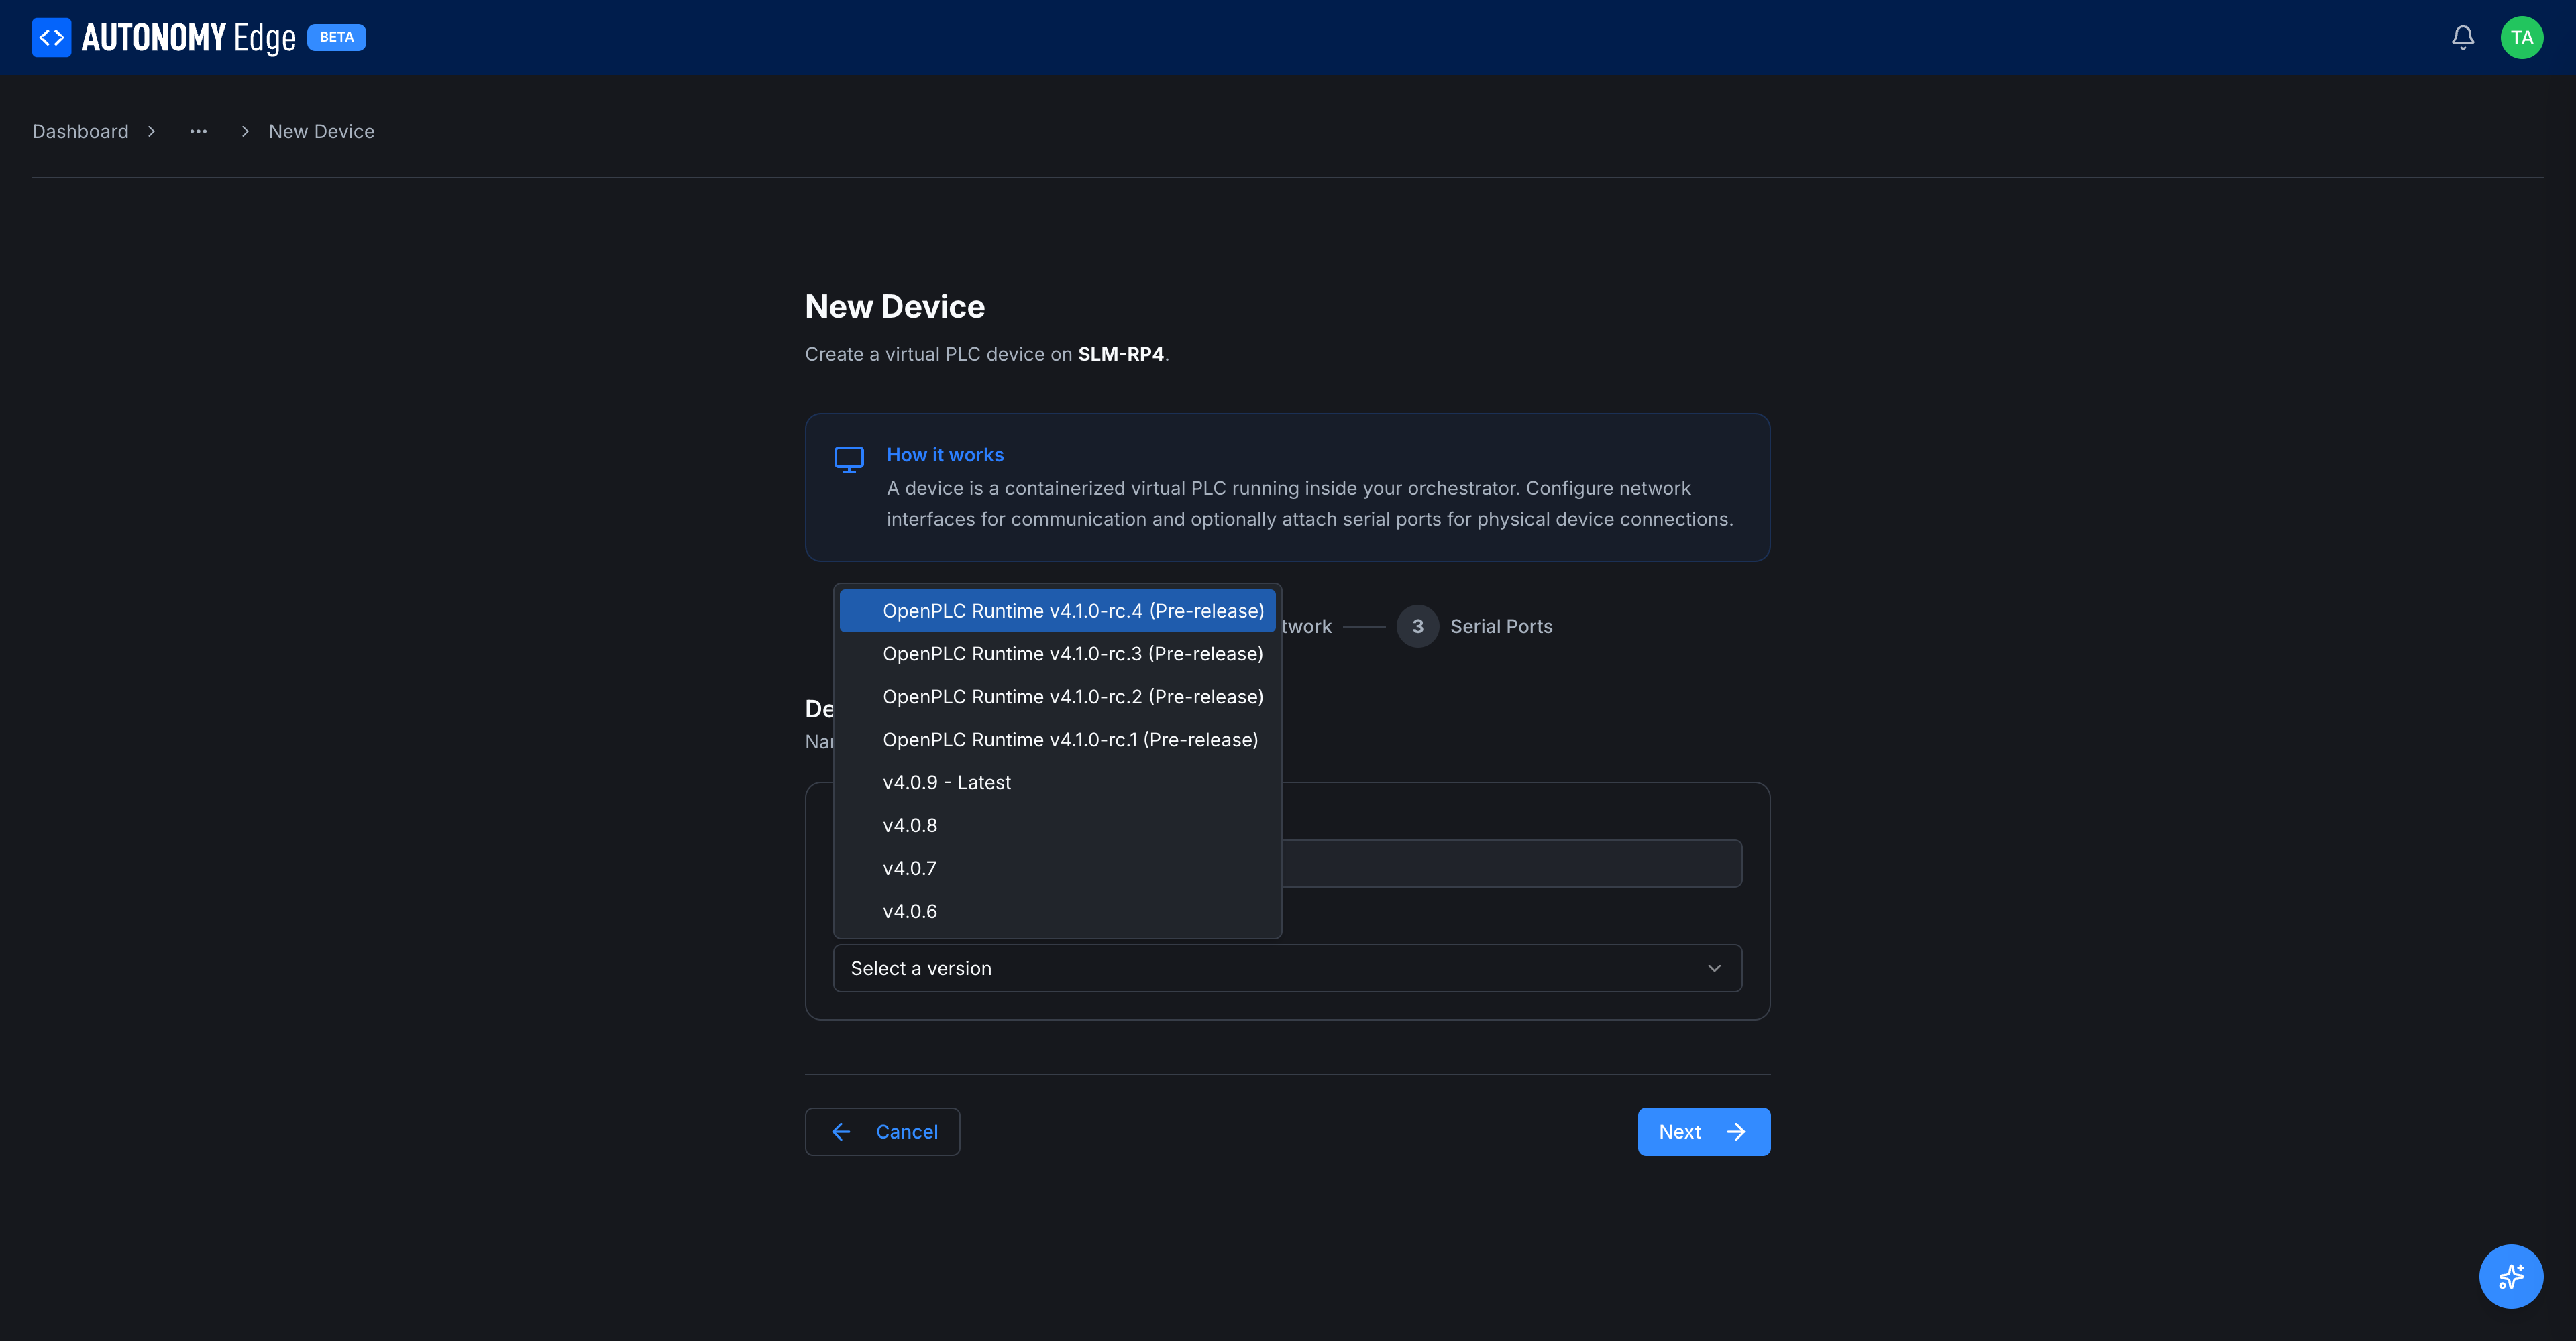Go to Dashboard breadcrumb link
Screen dimensions: 2576x1341
(80, 132)
